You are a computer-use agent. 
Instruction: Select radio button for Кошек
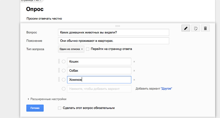(x=64, y=61)
